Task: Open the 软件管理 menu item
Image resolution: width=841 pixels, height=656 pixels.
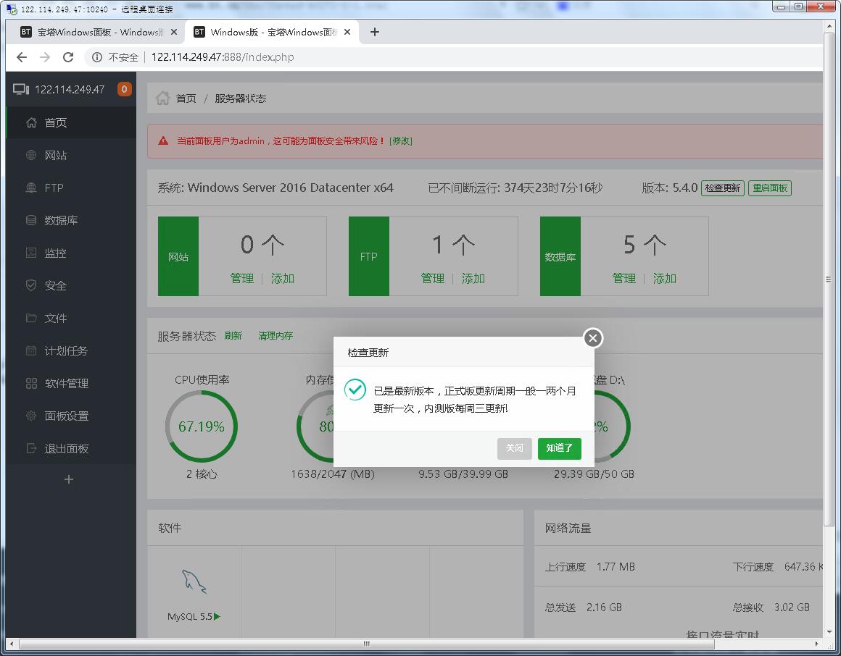Action: coord(71,384)
